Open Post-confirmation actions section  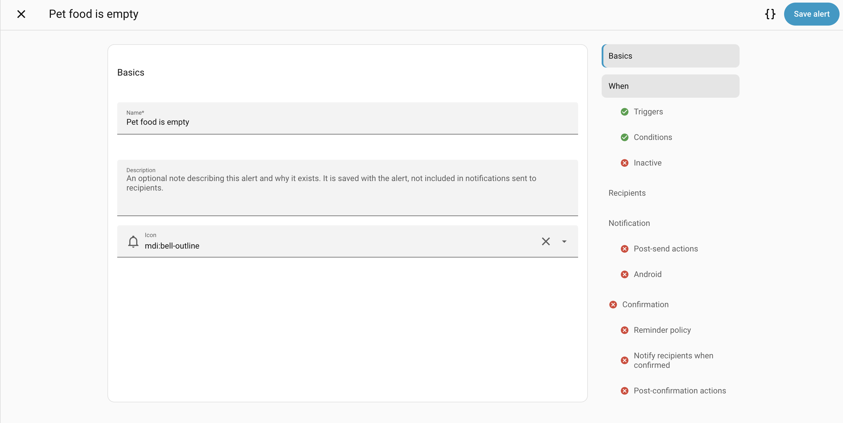point(680,390)
